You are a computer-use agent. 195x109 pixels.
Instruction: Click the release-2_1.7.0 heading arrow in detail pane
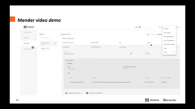tap(61, 34)
